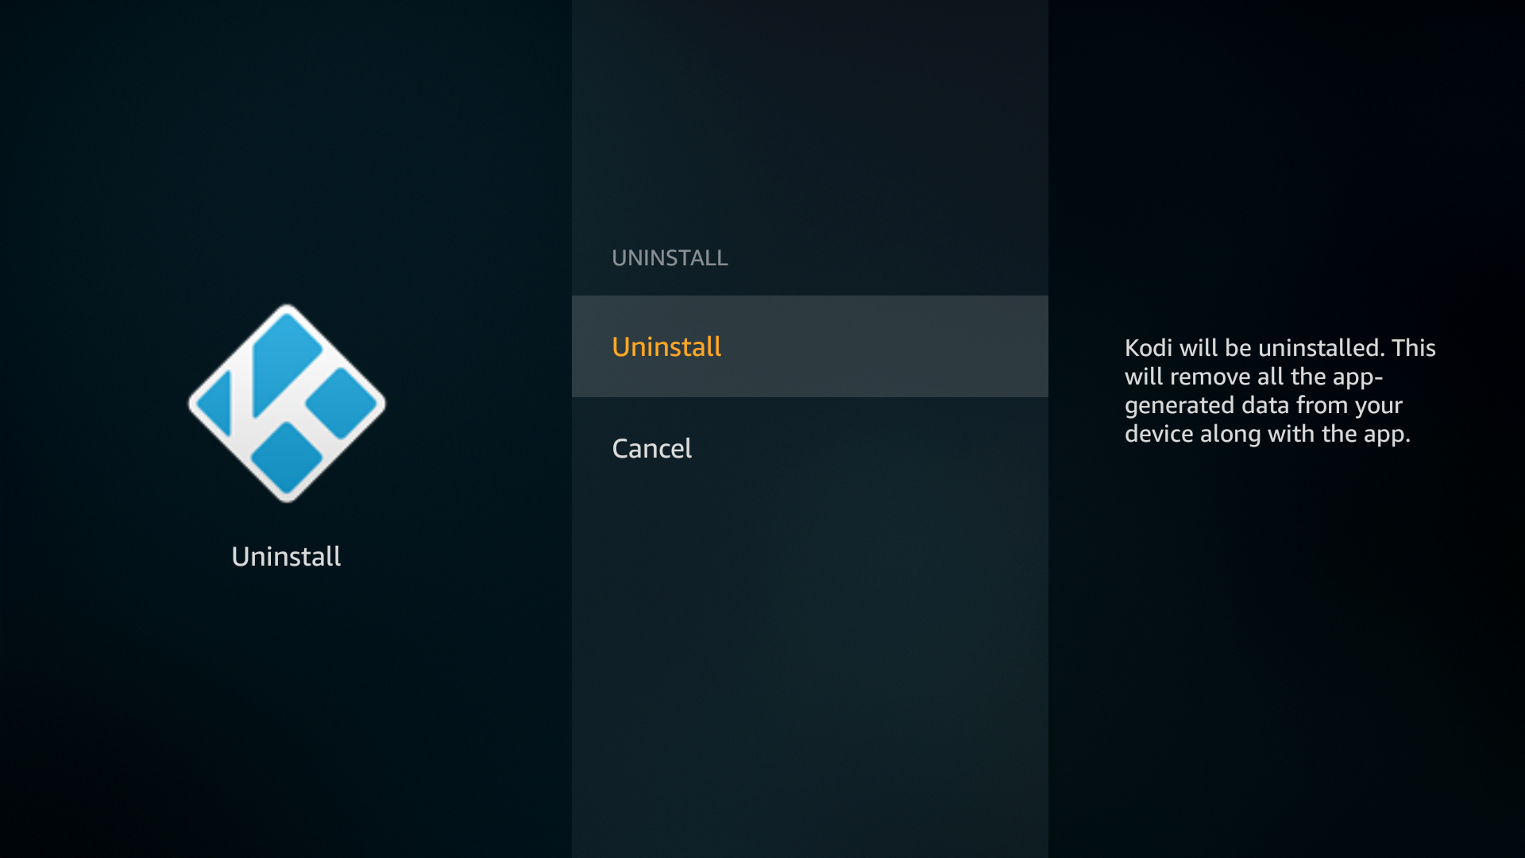Viewport: 1525px width, 858px height.
Task: Click the Cancel option in dialog
Action: (651, 447)
